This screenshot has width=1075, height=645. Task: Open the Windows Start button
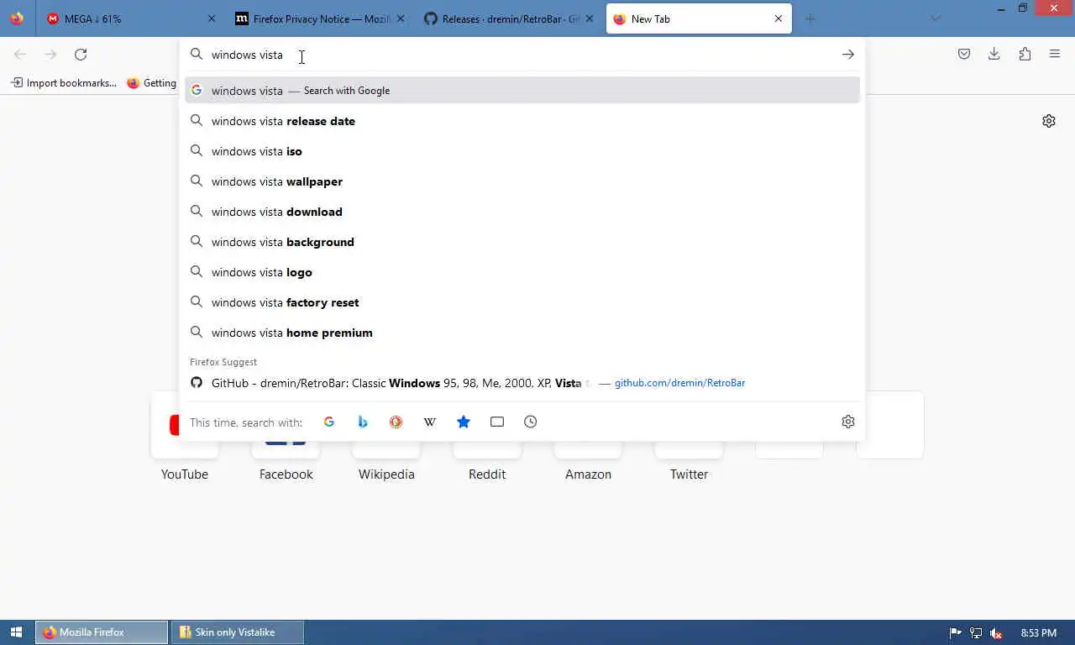(16, 632)
